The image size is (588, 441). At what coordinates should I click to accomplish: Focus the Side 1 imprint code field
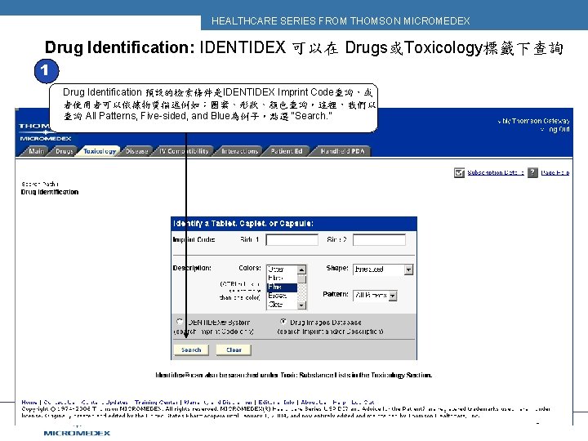pos(292,239)
